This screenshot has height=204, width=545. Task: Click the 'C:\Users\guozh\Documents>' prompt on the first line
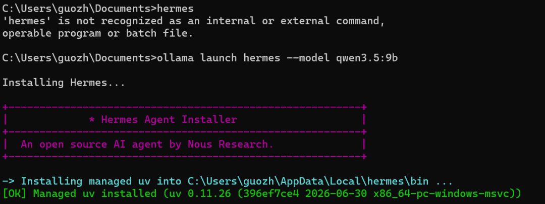point(80,8)
